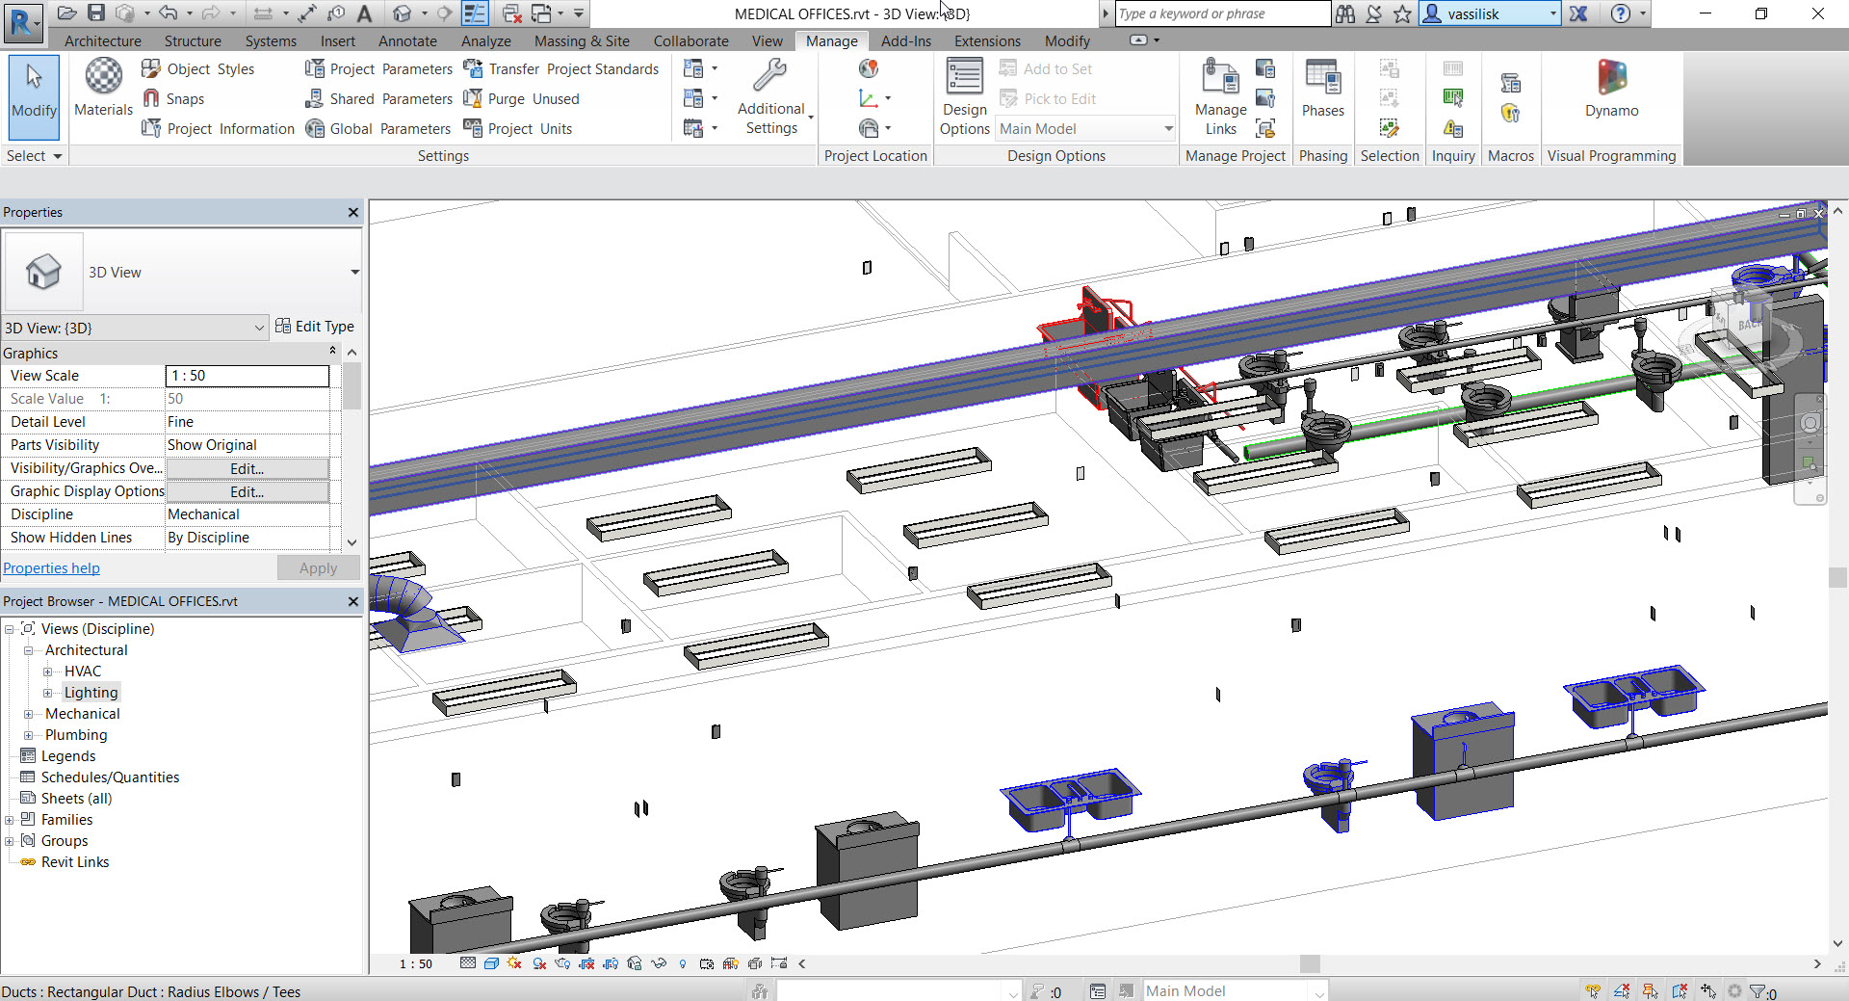Open the Systems ribbon tab
Viewport: 1849px width, 1001px height.
coord(271,40)
